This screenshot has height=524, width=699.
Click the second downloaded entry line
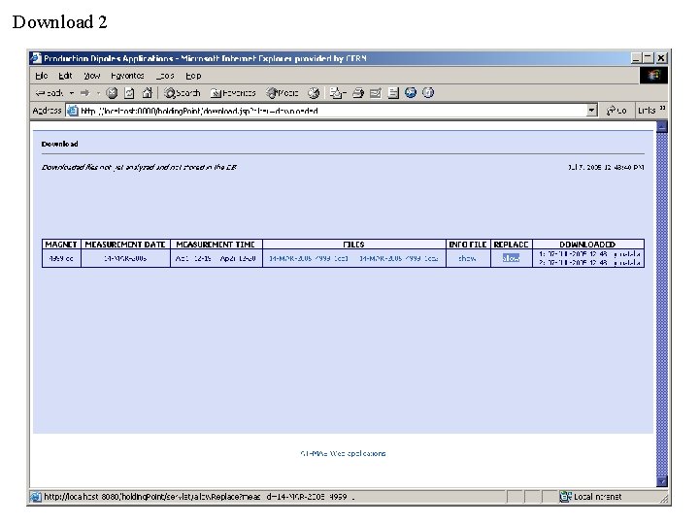590,262
